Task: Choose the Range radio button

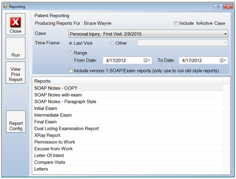Action: 70,53
